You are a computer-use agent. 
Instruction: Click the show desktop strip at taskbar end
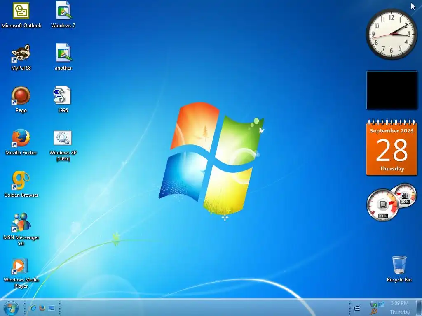tap(419, 308)
